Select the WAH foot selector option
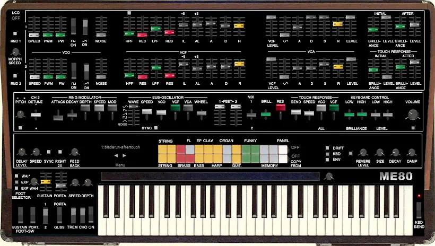The height and width of the screenshot is (246, 435). coord(16,176)
